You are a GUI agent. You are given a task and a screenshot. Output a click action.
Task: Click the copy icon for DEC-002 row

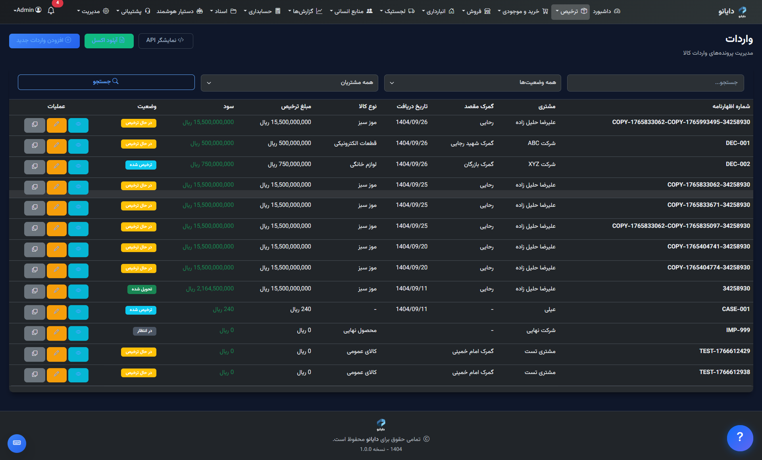(x=35, y=166)
